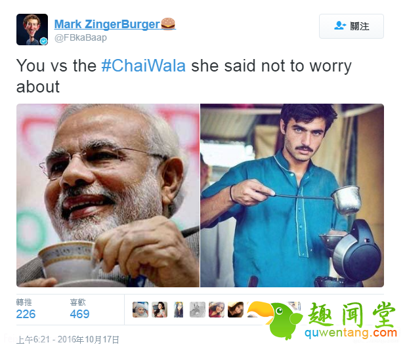
Task: Open the fourth grayscale liker avatar
Action: [x=198, y=310]
